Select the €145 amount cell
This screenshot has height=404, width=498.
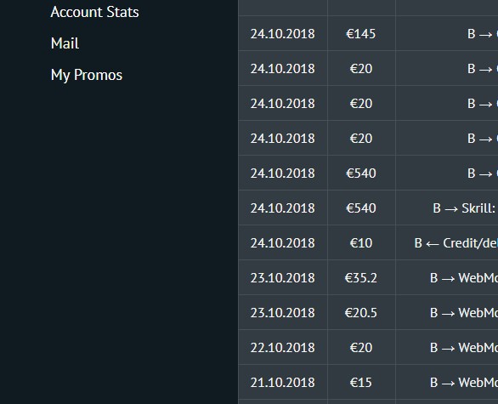(361, 34)
